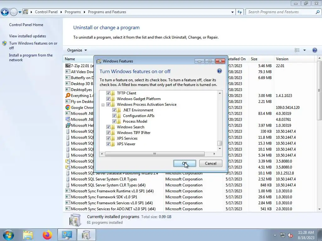The width and height of the screenshot is (322, 241).
Task: Open the Organize dropdown menu
Action: click(77, 50)
